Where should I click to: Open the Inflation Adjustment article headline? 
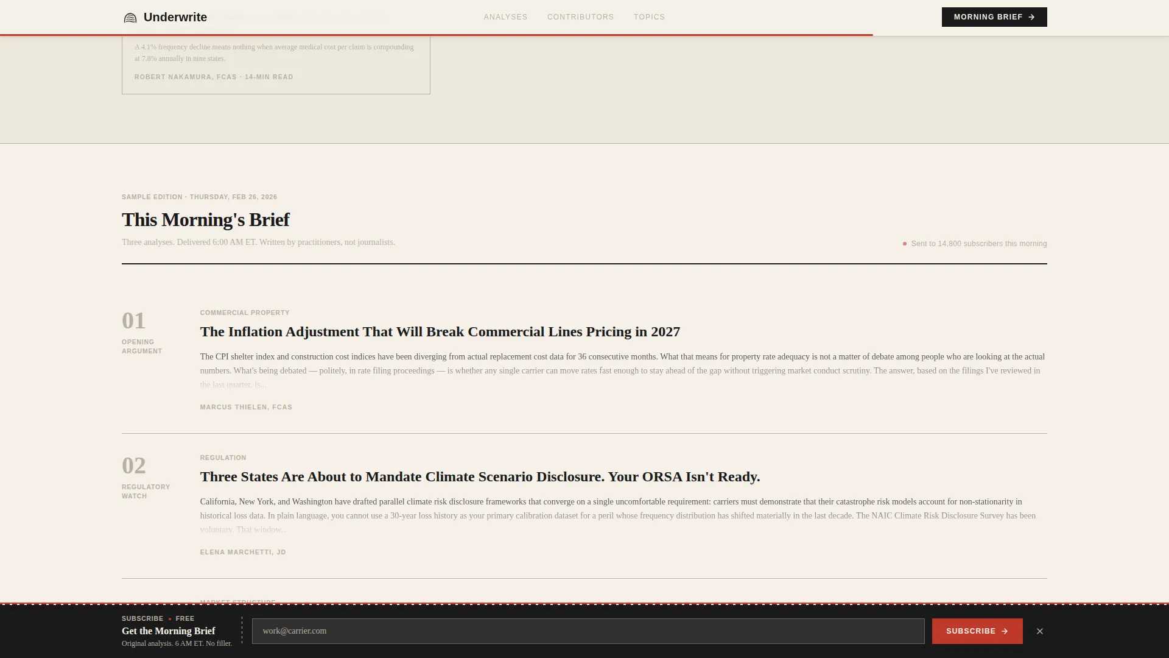point(440,332)
